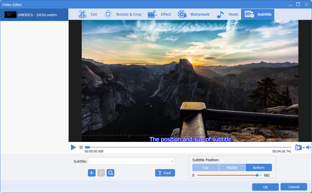Mute audio with the speaker icon

(308, 147)
